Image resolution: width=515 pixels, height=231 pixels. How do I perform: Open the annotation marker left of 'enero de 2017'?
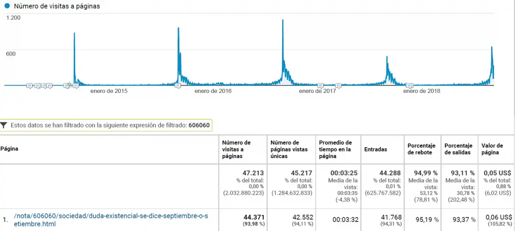click(320, 86)
